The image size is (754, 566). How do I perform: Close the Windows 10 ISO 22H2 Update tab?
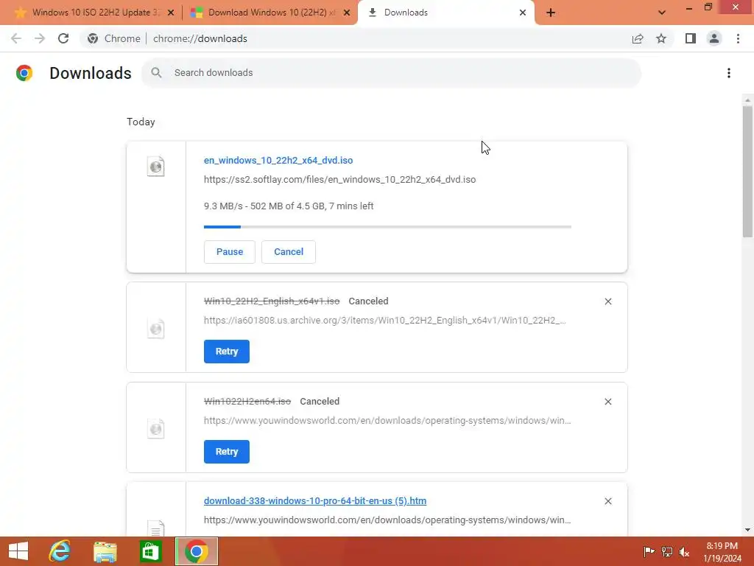[x=171, y=13]
